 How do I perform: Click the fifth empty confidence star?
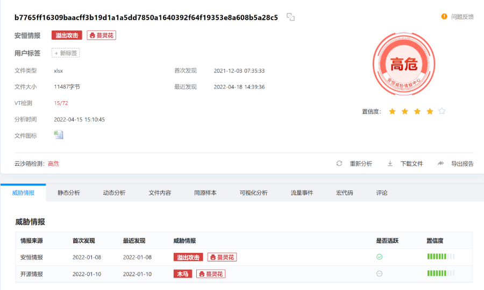click(x=442, y=111)
